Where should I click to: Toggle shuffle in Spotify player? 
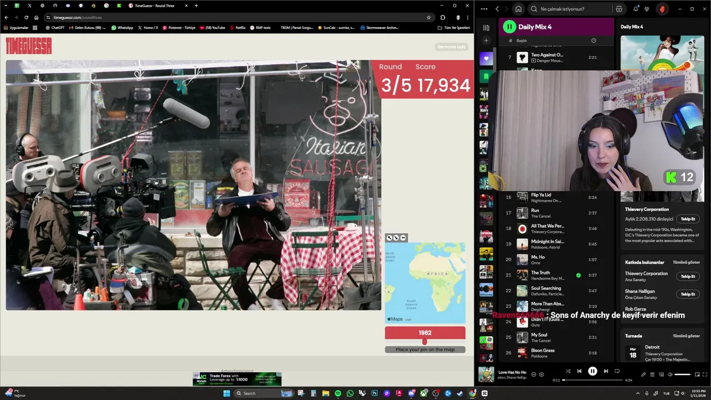568,371
